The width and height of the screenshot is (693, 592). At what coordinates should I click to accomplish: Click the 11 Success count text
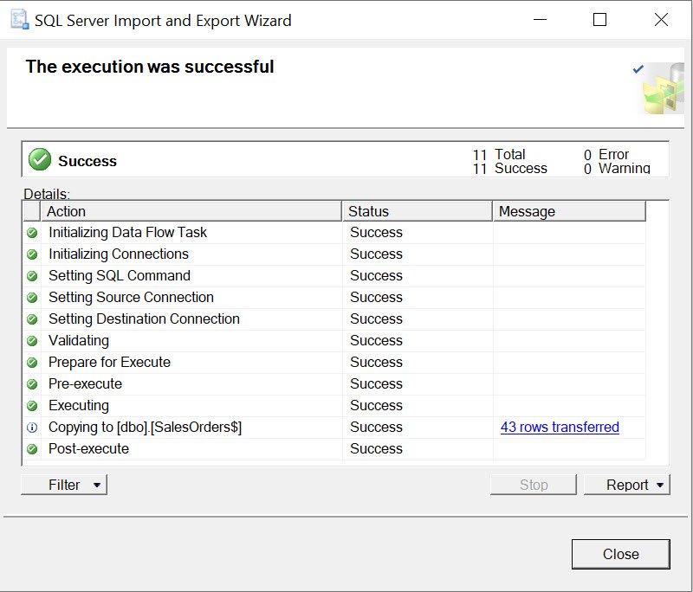(x=509, y=168)
